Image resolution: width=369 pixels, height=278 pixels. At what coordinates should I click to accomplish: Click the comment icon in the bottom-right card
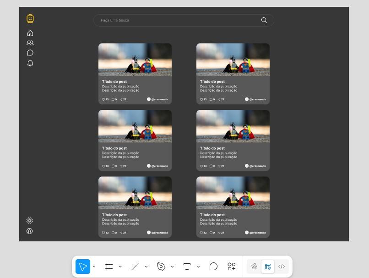(x=211, y=233)
